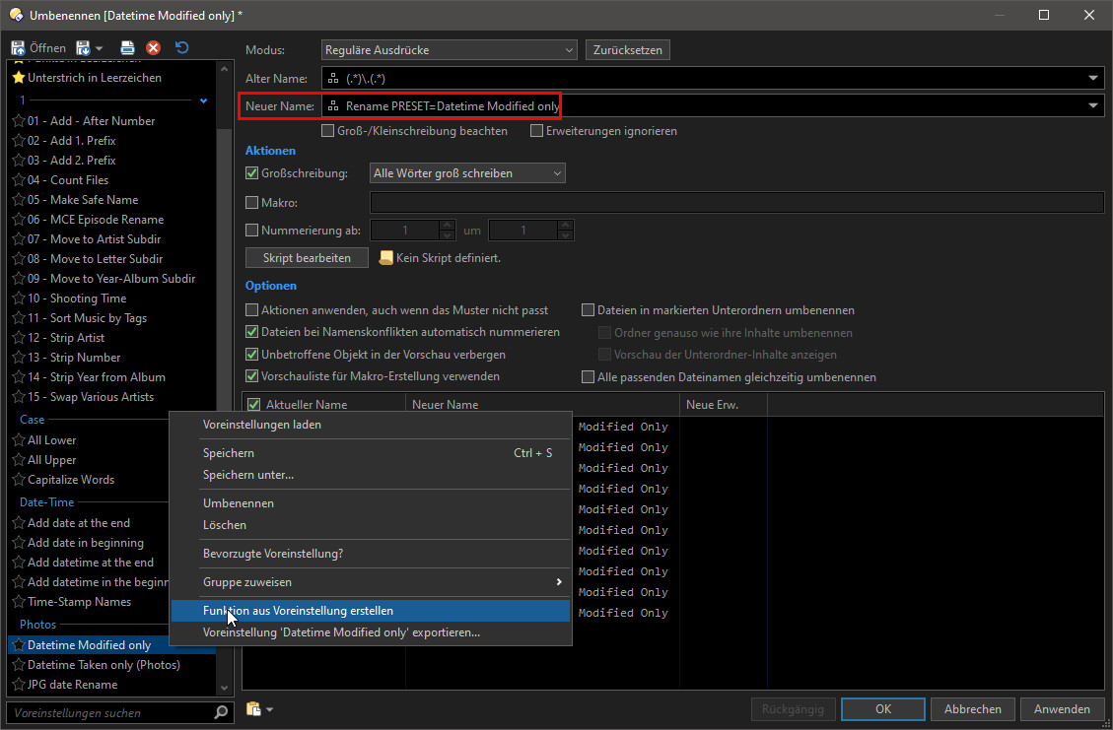1113x730 pixels.
Task: Open the Großschreibung mode dropdown
Action: point(467,173)
